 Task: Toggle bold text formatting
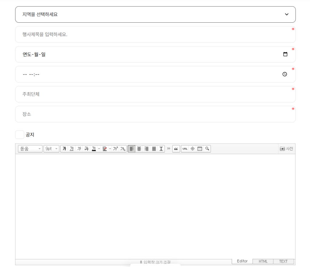64,149
